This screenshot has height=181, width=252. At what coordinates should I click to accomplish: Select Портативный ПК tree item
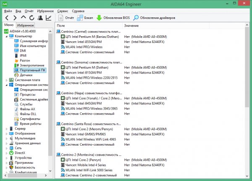30,70
